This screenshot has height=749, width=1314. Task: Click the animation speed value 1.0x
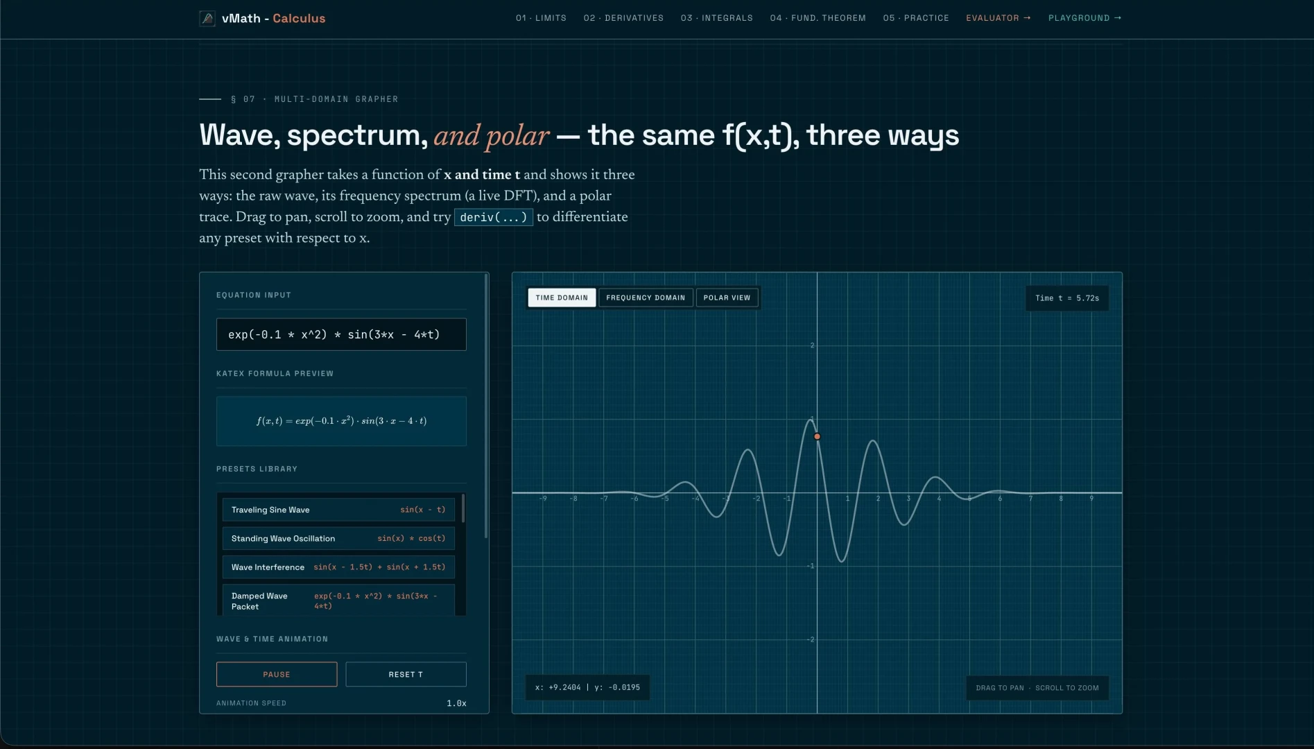(x=456, y=703)
